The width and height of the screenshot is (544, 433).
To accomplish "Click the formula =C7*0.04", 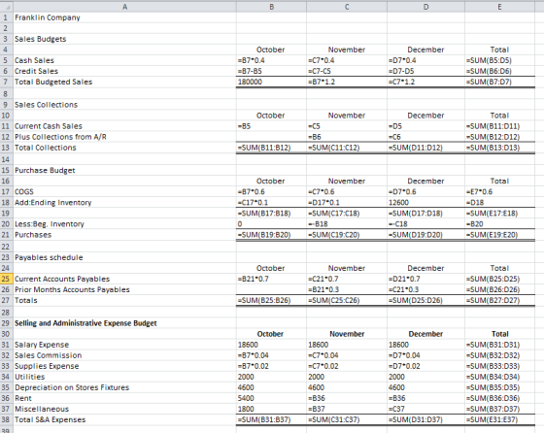I will click(347, 355).
